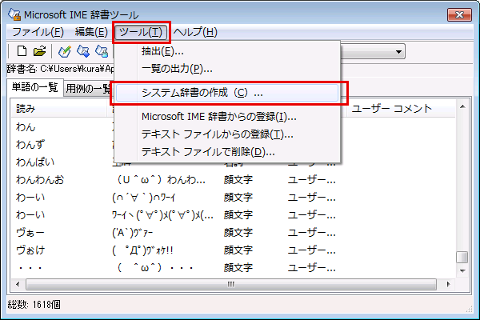
Task: Click the (∩´∀｀)∩ﾜｰｲ word cell
Action: 143,198
